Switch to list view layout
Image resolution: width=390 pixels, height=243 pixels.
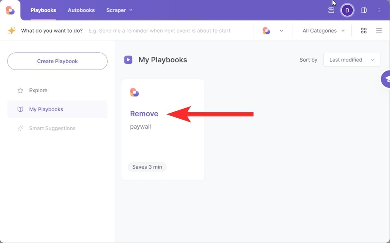(379, 31)
